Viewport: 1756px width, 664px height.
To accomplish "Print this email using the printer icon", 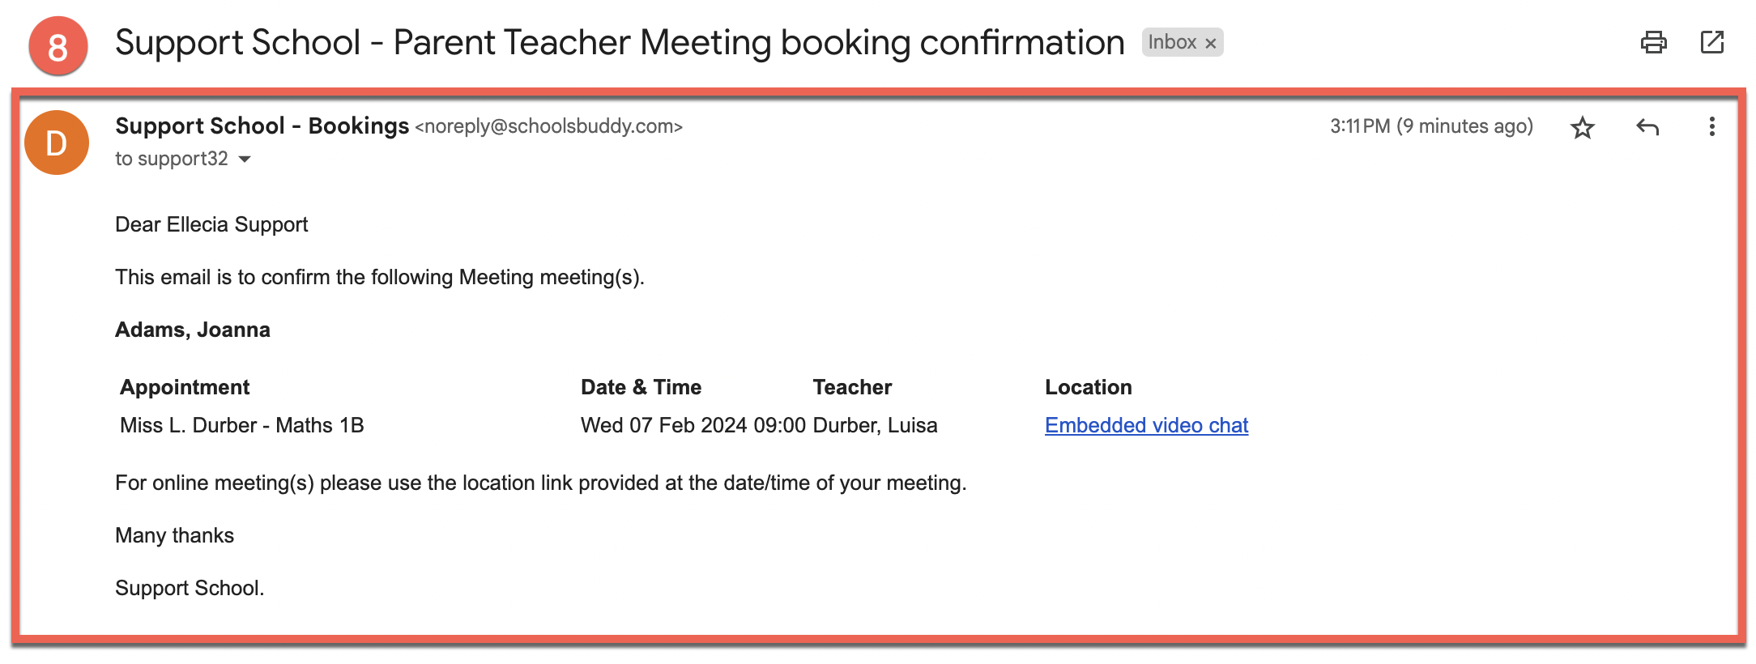I will pyautogui.click(x=1653, y=42).
